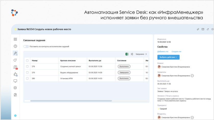Viewport: 214px width, 120px height.
Task: Open the chat messages sidebar icon
Action: coord(15,67)
